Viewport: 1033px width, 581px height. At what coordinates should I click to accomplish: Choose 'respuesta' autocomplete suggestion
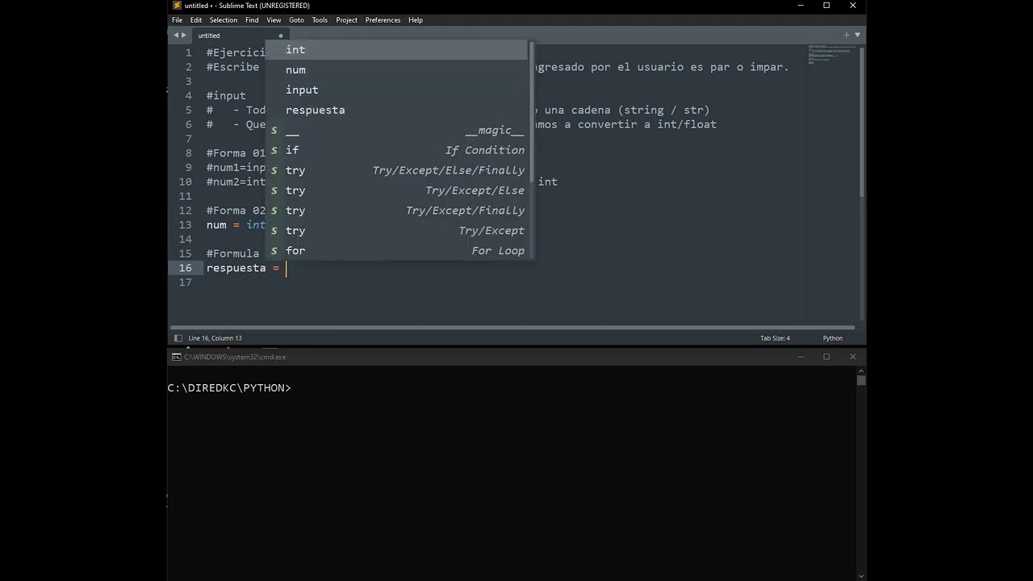click(396, 111)
